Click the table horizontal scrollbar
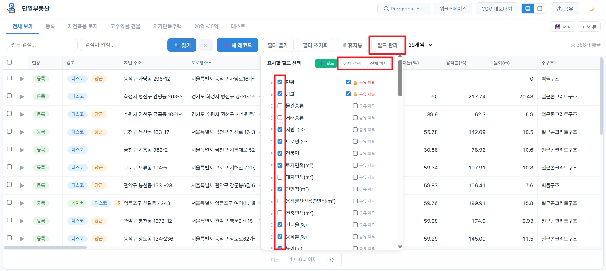606x271 pixels. pyautogui.click(x=45, y=248)
